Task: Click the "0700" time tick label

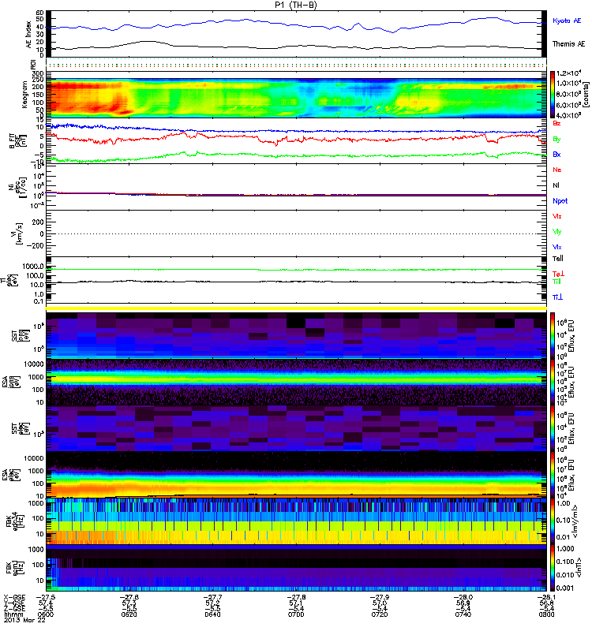Action: [296, 614]
